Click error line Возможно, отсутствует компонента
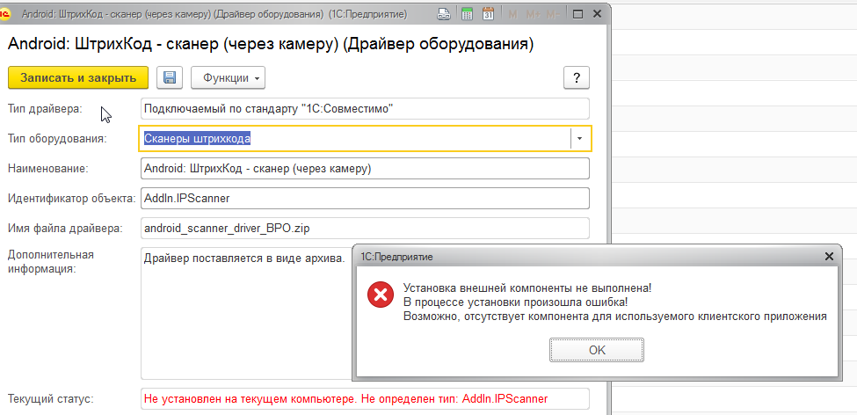This screenshot has height=415, width=857. point(615,316)
